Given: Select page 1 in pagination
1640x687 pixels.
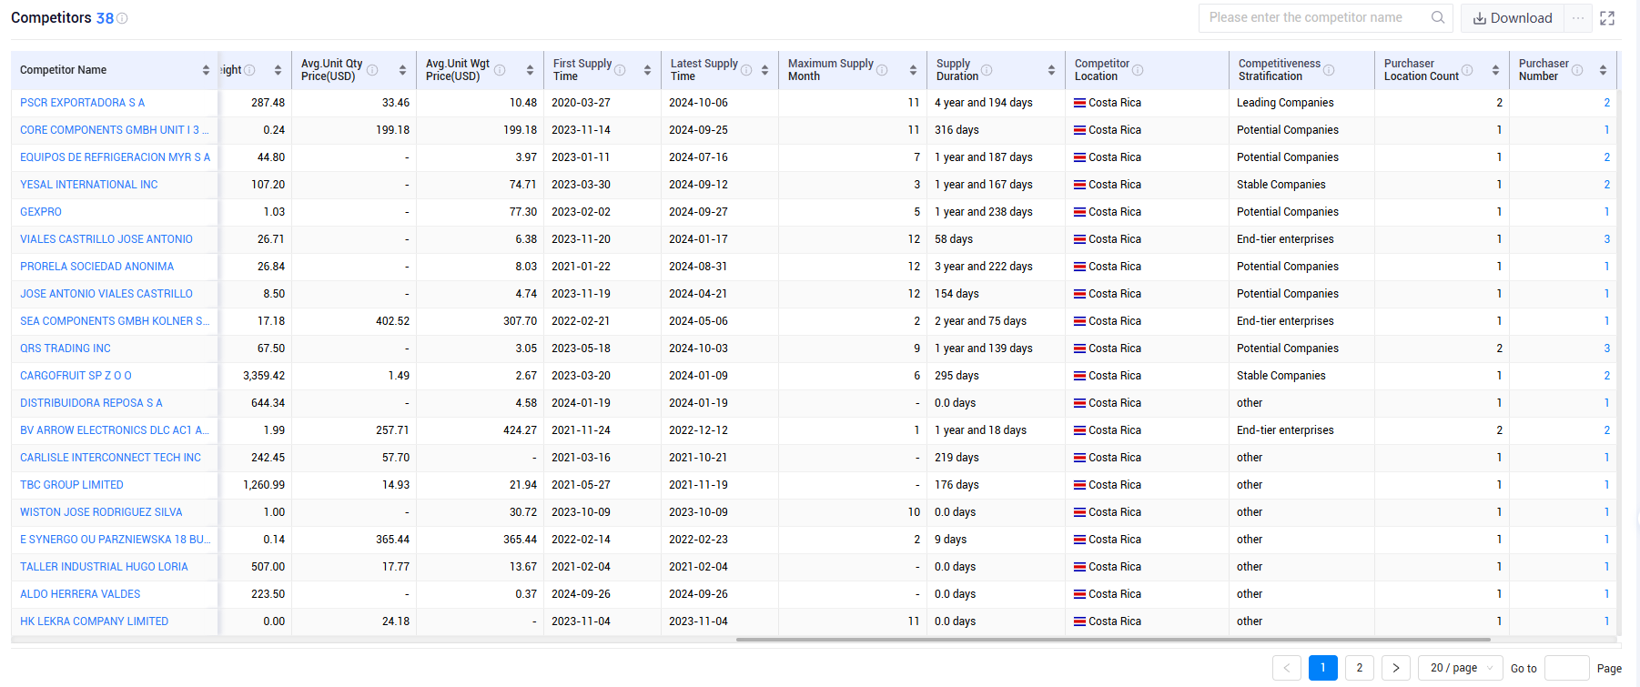Looking at the screenshot, I should [x=1323, y=668].
